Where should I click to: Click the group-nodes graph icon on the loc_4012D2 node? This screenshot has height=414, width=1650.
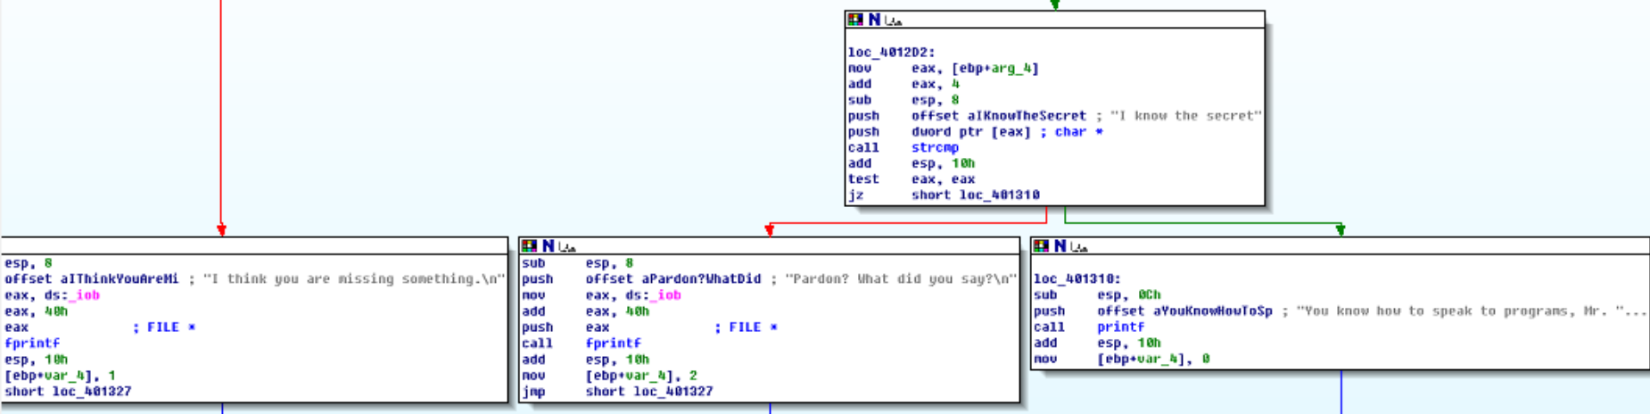point(893,21)
